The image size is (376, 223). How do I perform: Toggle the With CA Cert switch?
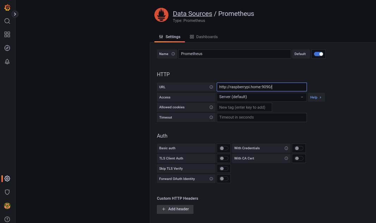point(299,158)
